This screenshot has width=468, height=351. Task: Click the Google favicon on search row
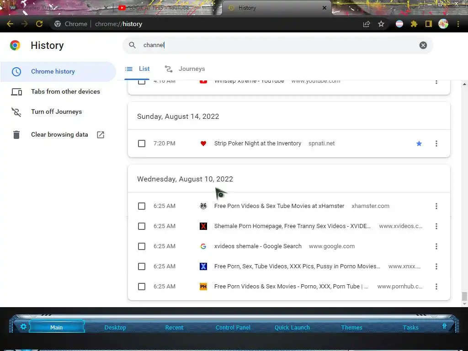[x=203, y=246]
